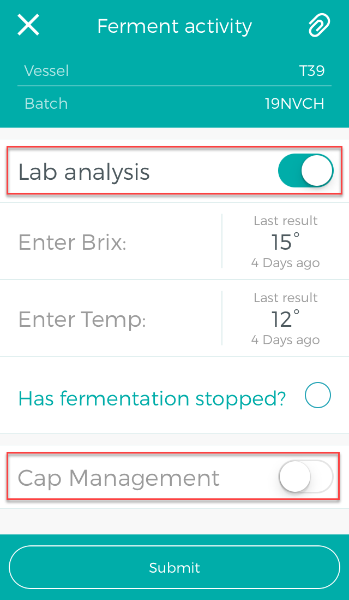This screenshot has height=600, width=349.
Task: Tap the last Brix result of 15°
Action: click(285, 242)
